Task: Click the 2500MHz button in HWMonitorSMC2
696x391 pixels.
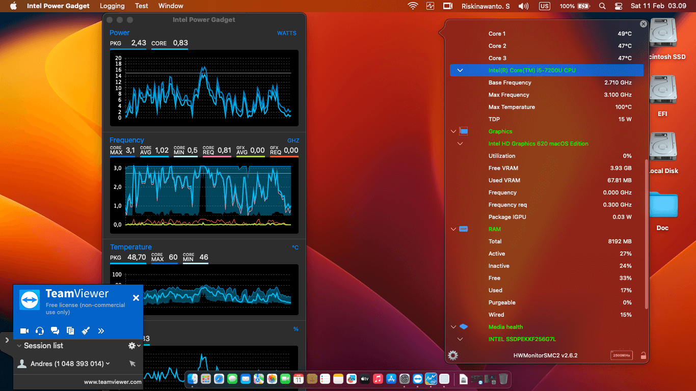Action: click(622, 355)
